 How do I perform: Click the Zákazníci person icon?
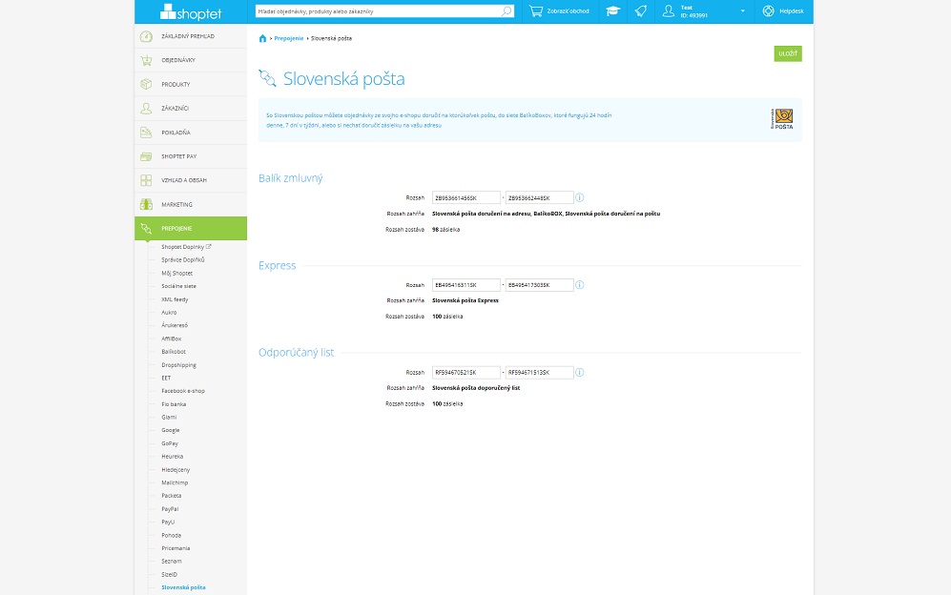pos(146,108)
